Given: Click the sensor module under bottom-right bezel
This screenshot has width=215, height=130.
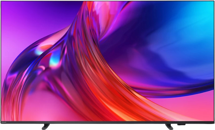Looking at the screenshot, I should point(181,125).
